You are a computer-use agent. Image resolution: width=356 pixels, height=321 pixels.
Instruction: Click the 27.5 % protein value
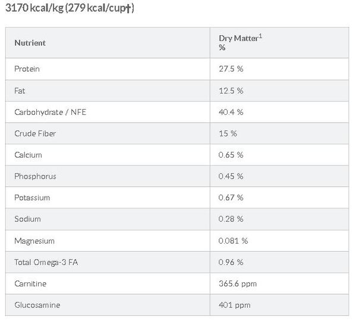point(231,68)
